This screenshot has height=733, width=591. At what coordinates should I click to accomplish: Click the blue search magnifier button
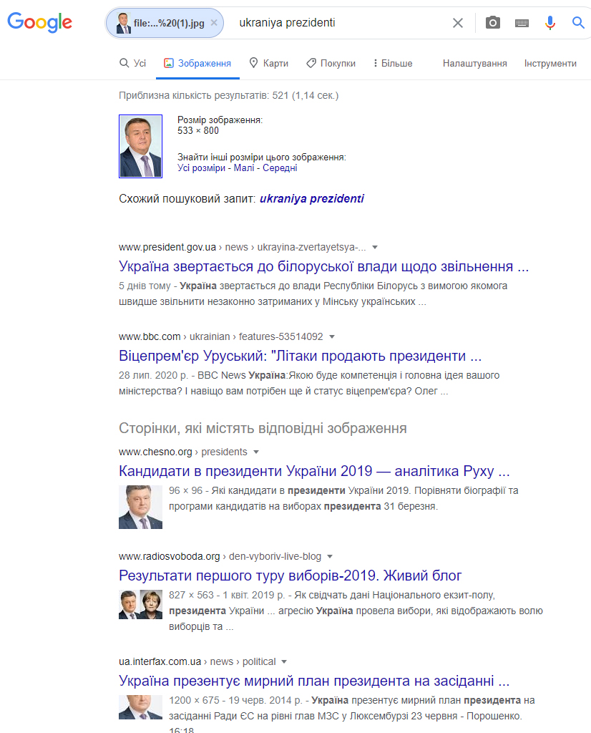[x=578, y=22]
